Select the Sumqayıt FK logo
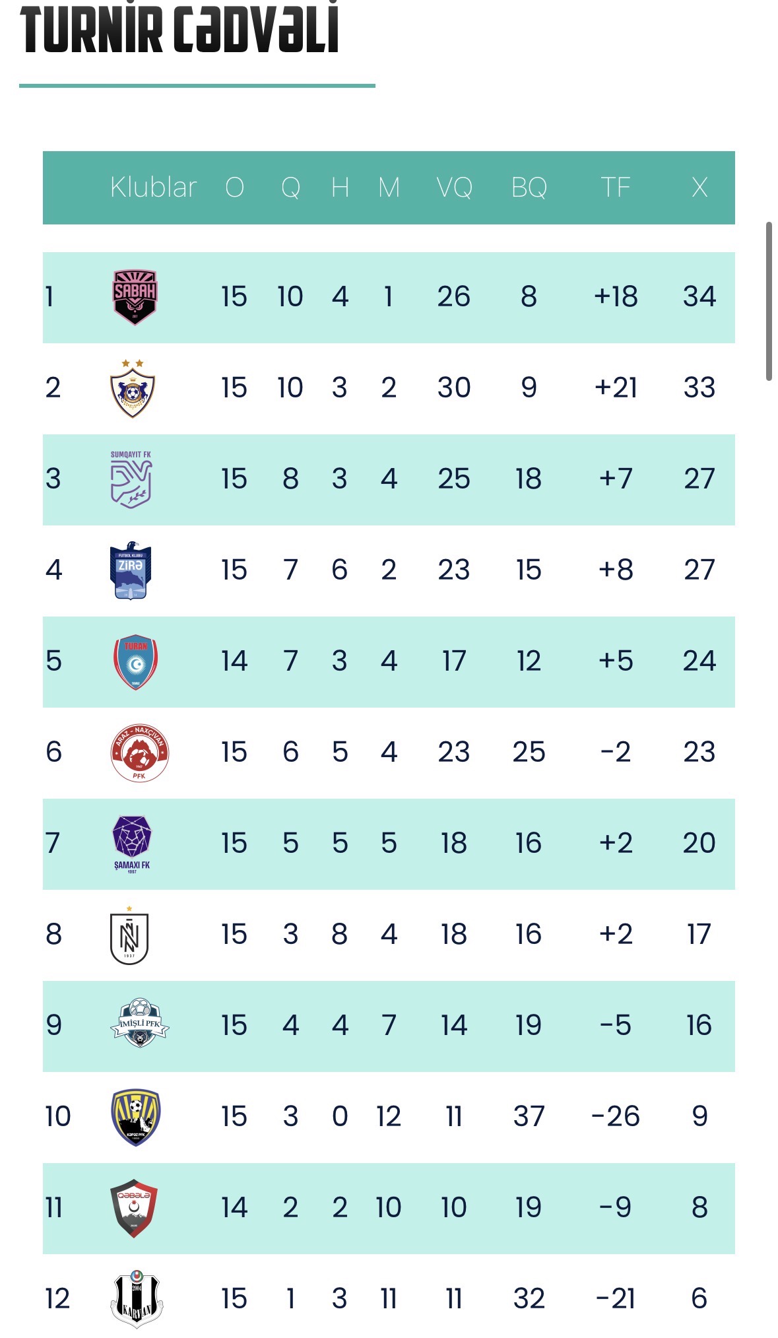Viewport: 778px width, 1338px height. click(x=131, y=479)
